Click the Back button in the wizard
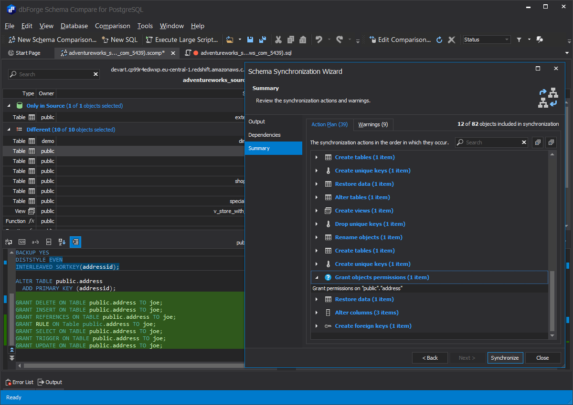This screenshot has height=405, width=573. [430, 358]
